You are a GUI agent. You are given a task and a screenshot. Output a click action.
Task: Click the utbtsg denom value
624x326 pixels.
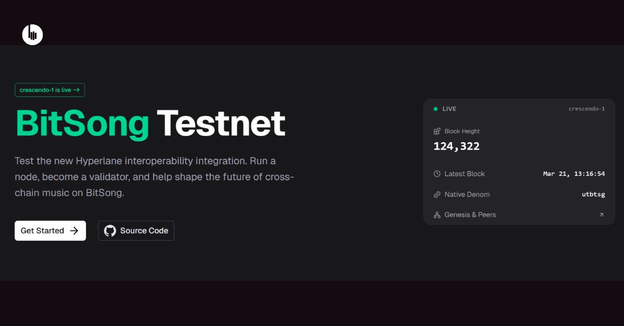coord(593,195)
